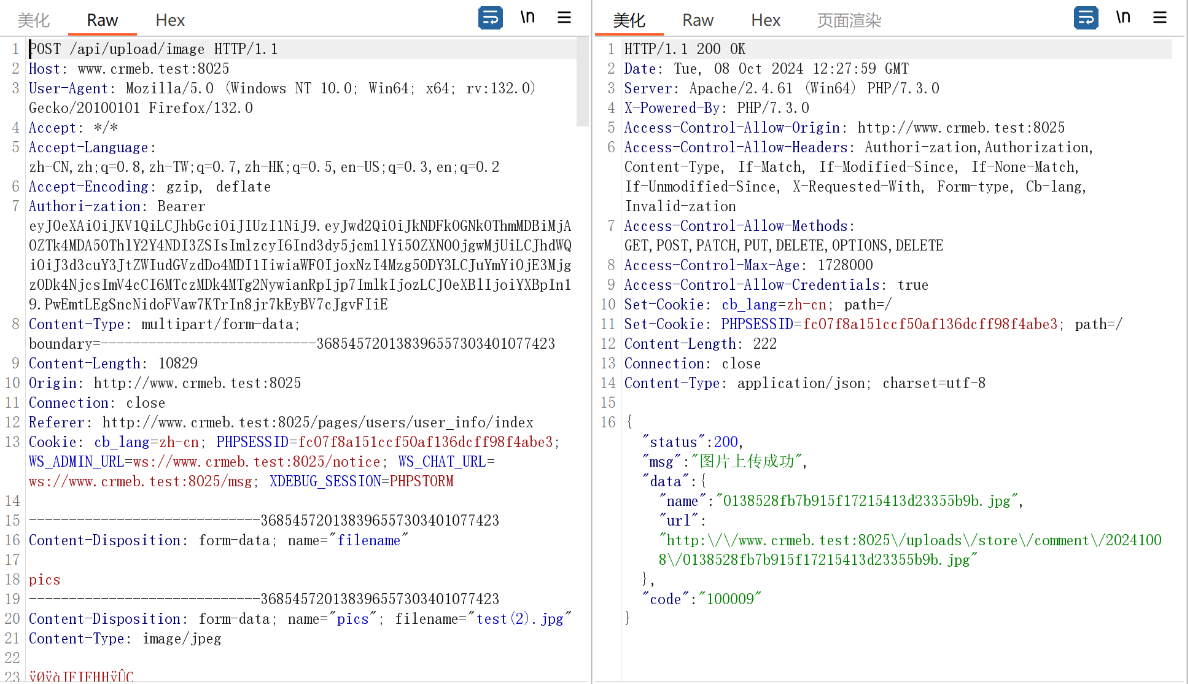Viewport: 1190px width, 684px height.
Task: Toggle word wrap icon in request panel
Action: tap(490, 18)
